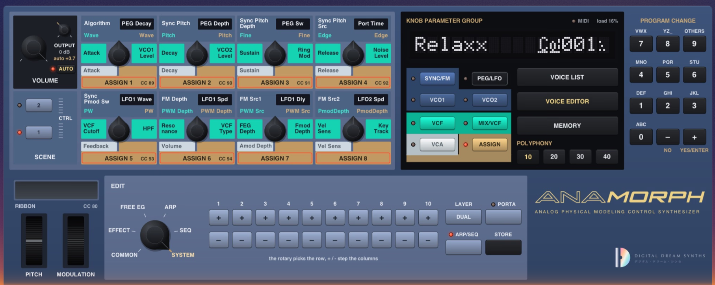Set polyphony to 40 voices
715x285 pixels.
pos(607,156)
